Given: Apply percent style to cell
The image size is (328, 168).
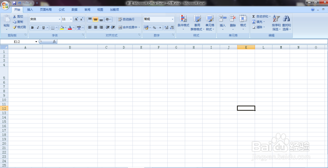Looking at the screenshot, I should pyautogui.click(x=154, y=28).
